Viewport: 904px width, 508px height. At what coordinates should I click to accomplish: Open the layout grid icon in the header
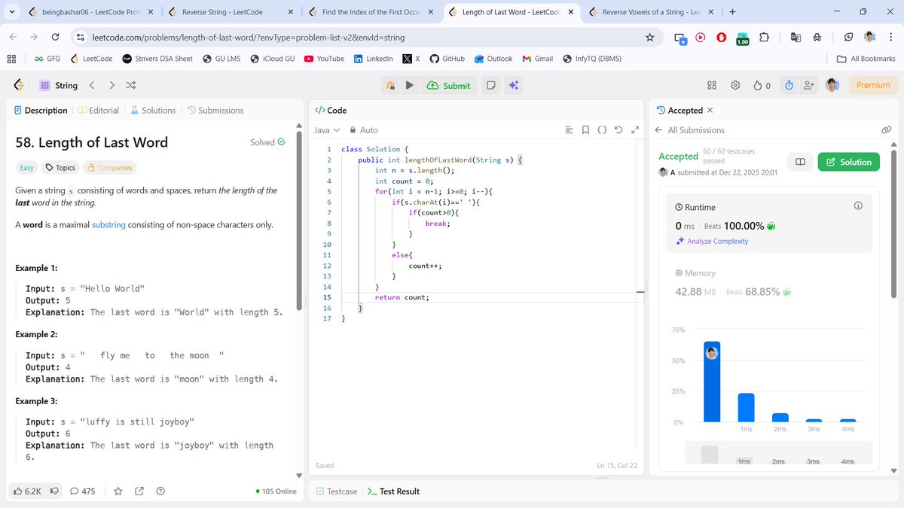pos(711,85)
